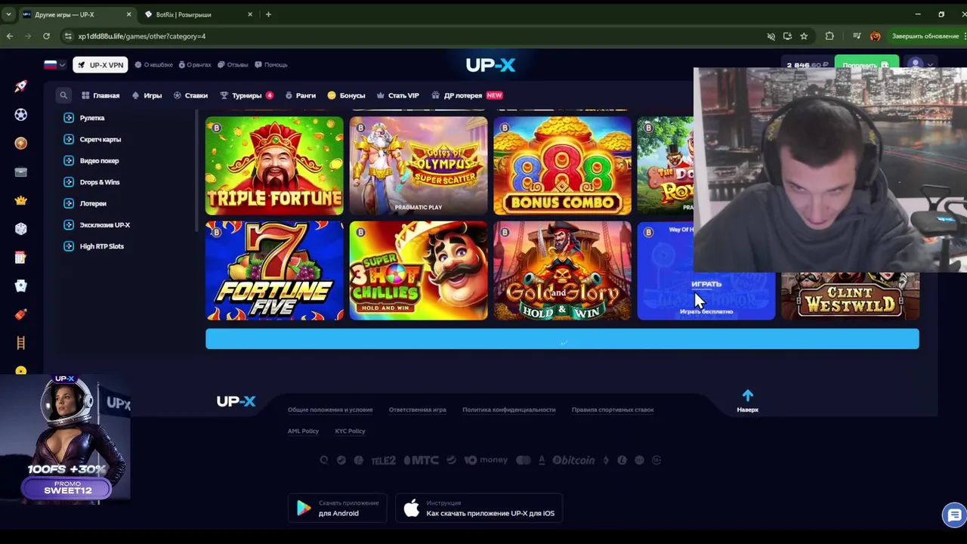
Task: Open the bingo calendar sidebar icon
Action: click(20, 258)
